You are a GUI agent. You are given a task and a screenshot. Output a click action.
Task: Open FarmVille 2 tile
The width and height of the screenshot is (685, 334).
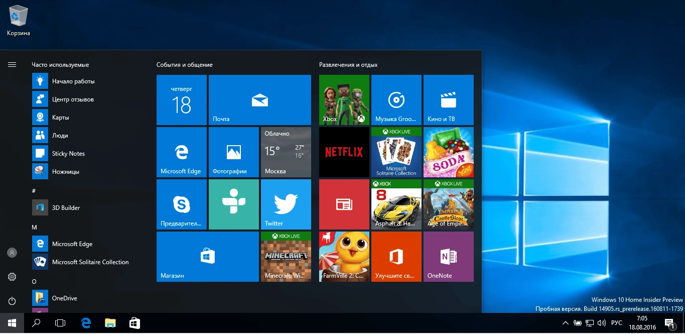tap(344, 257)
